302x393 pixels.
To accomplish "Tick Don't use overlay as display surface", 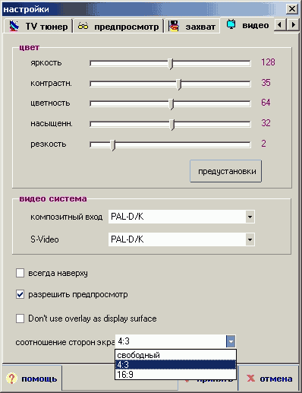I will (20, 319).
